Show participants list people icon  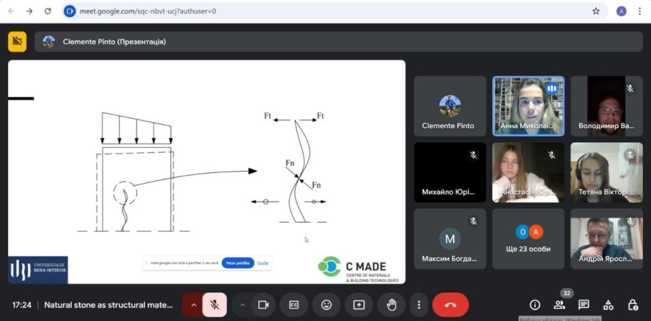(x=559, y=305)
